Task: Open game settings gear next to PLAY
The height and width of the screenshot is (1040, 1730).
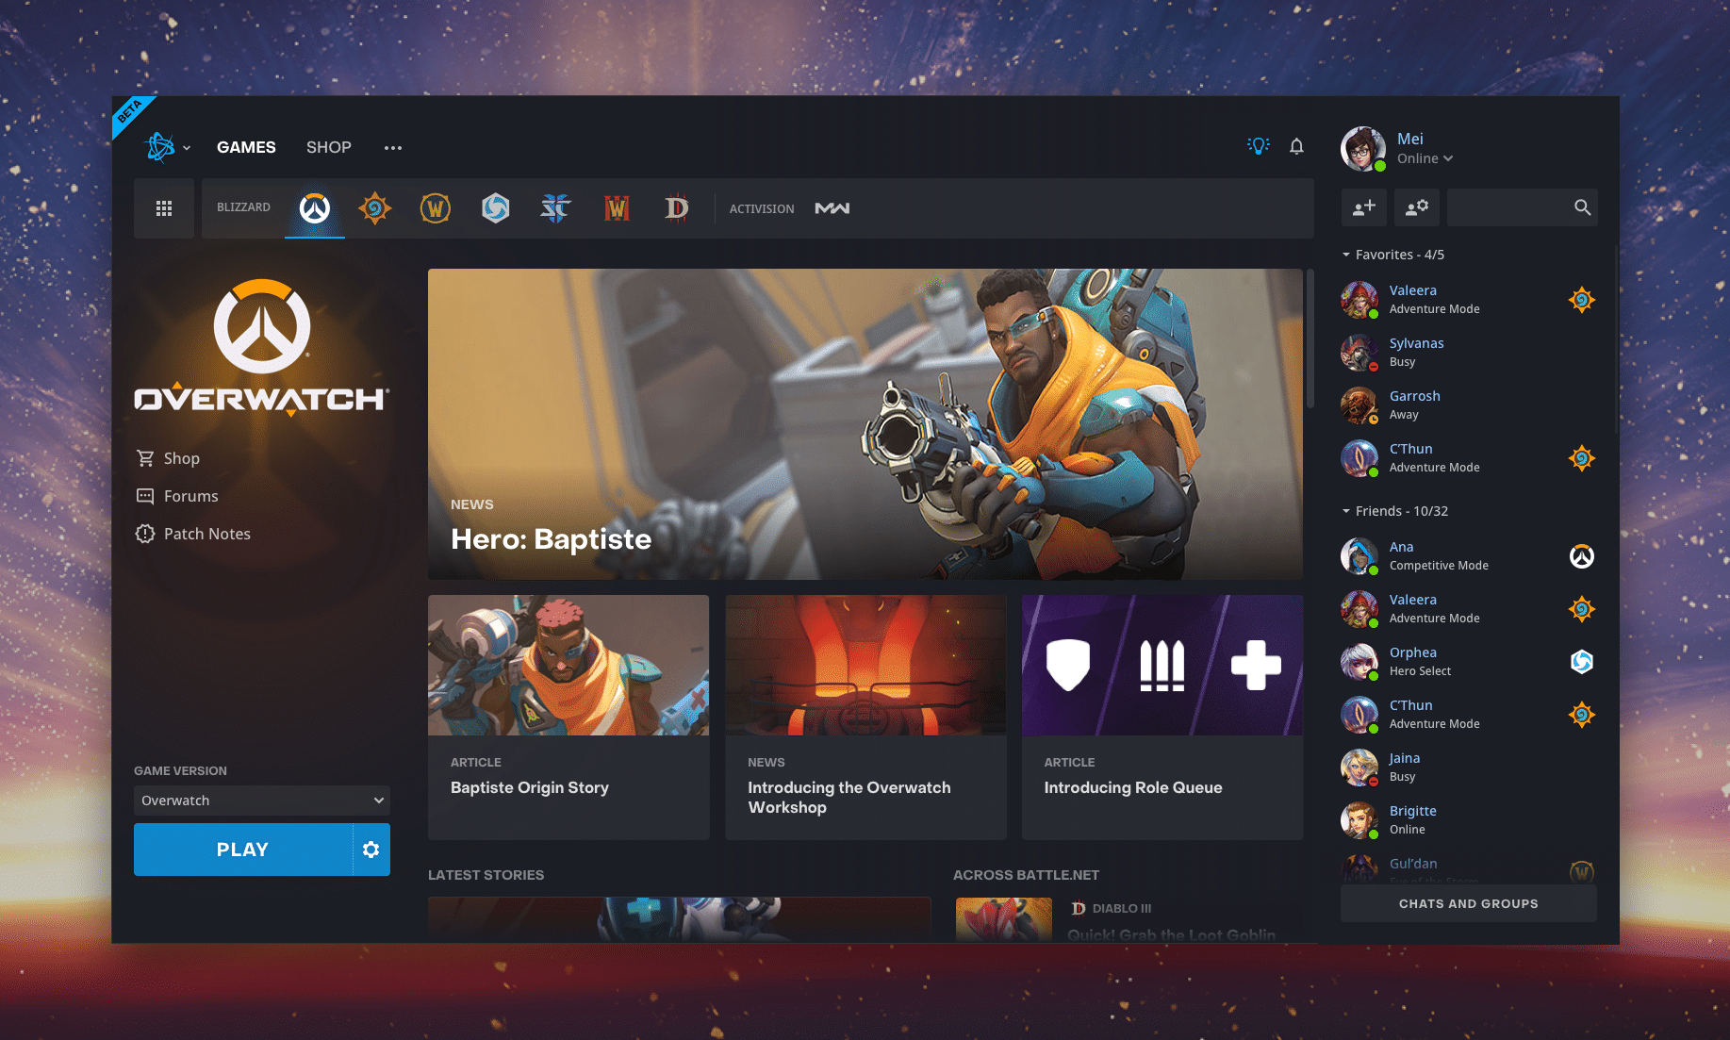Action: pos(371,850)
